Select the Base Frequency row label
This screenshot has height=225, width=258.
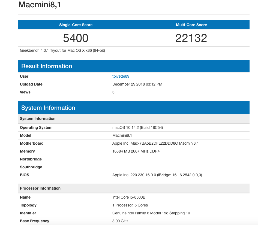coord(35,221)
